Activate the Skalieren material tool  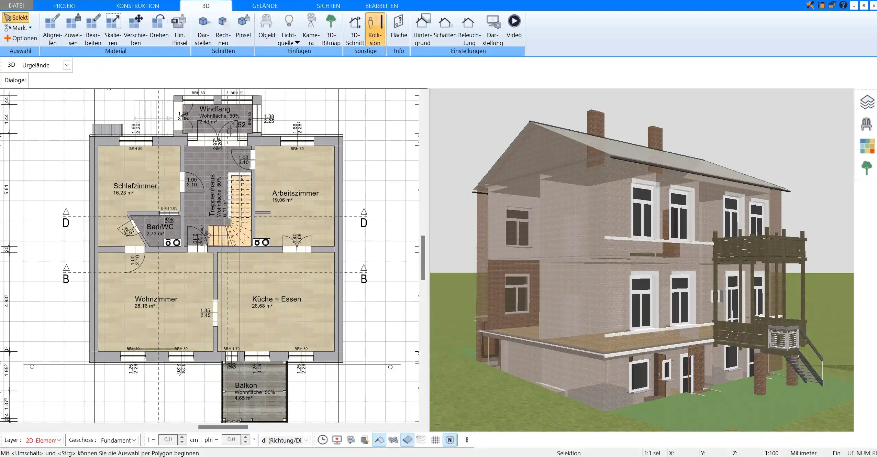(x=113, y=30)
